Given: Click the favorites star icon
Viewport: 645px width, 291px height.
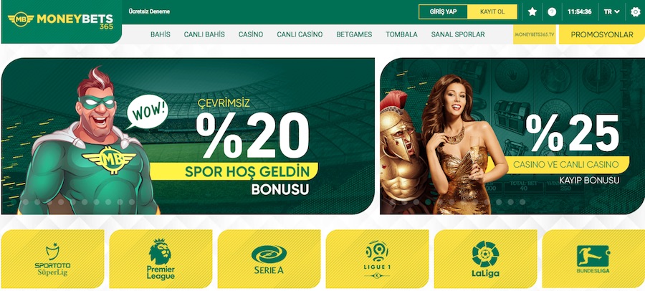Looking at the screenshot, I should point(532,11).
